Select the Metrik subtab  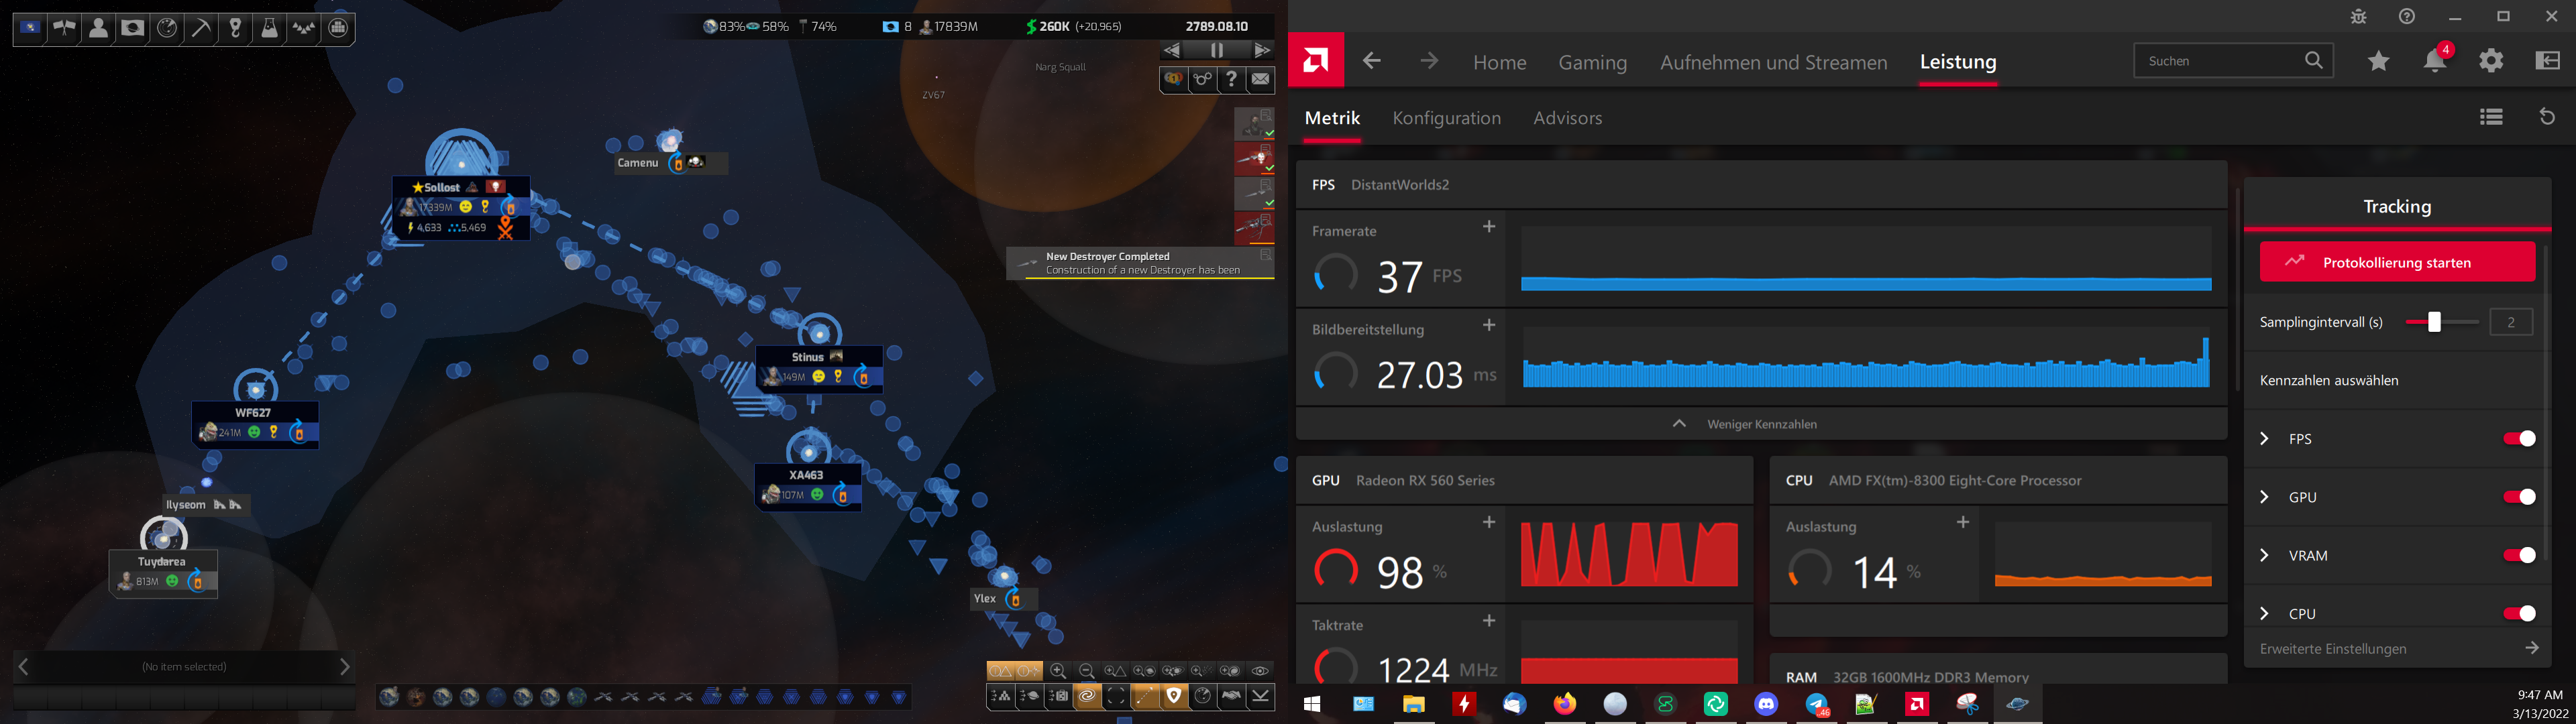[1332, 118]
